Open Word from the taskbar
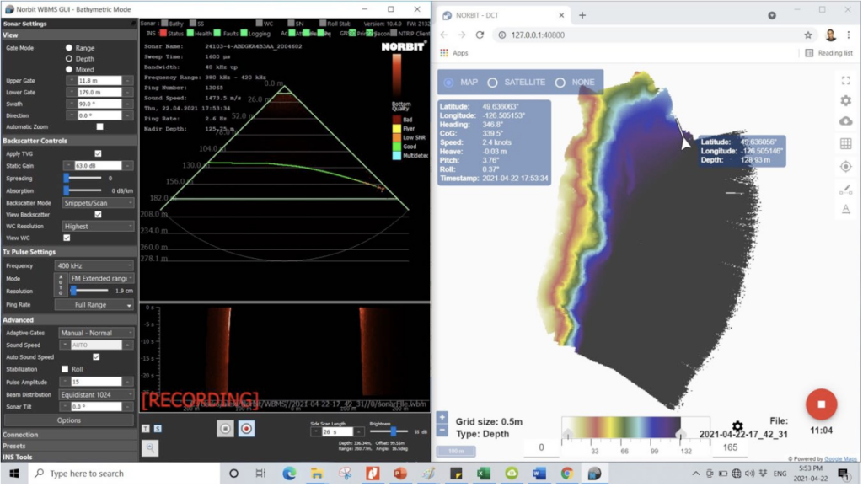863x487 pixels. 539,474
